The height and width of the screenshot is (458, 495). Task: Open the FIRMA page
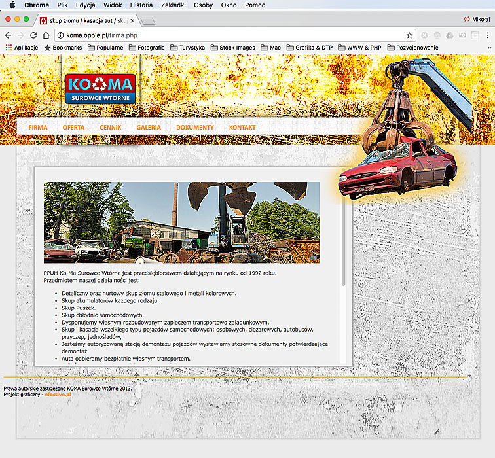click(x=38, y=128)
